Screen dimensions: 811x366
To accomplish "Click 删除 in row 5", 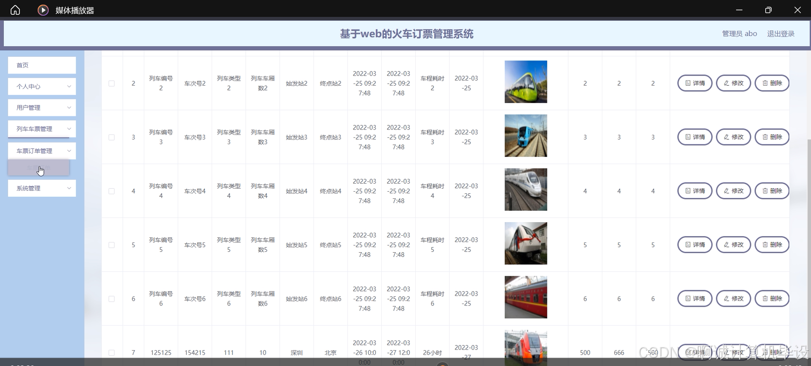I will [x=772, y=245].
